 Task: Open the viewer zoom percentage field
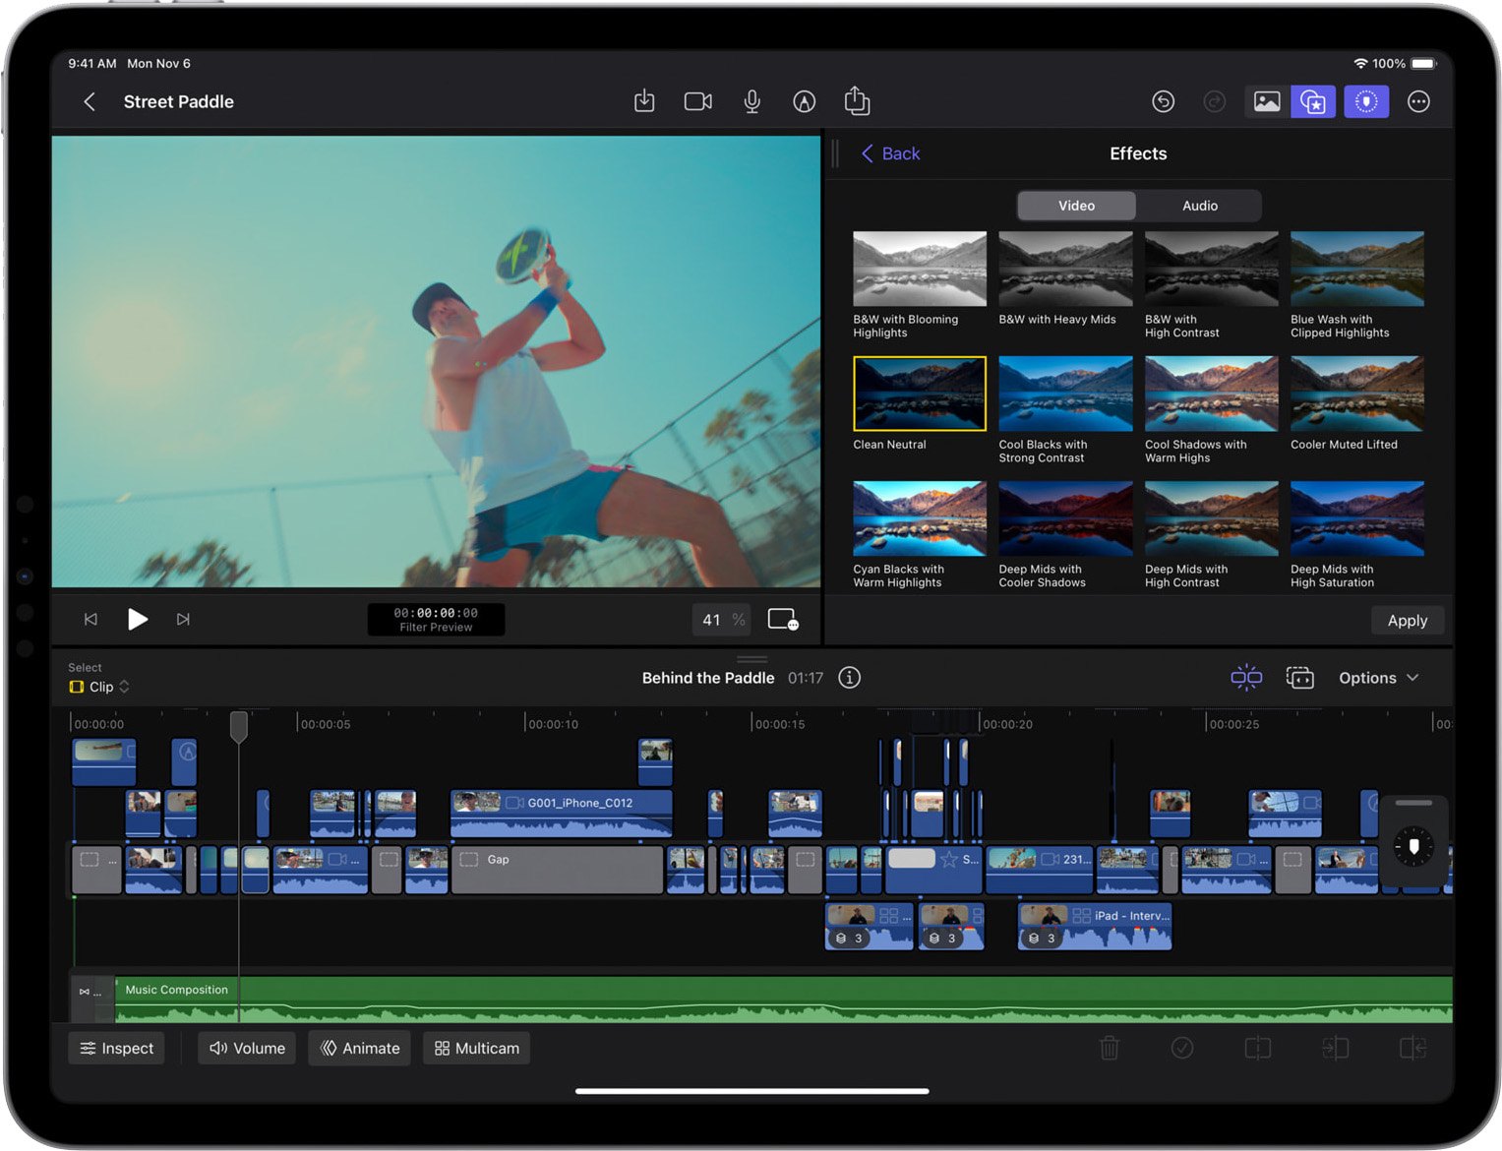pyautogui.click(x=721, y=620)
